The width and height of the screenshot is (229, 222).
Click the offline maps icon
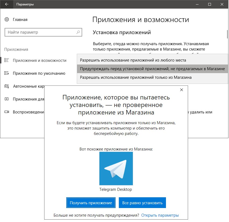6,86
